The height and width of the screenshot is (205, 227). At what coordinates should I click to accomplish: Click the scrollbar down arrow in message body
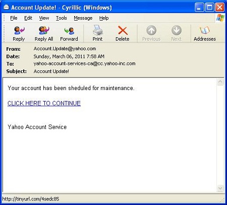point(220,188)
